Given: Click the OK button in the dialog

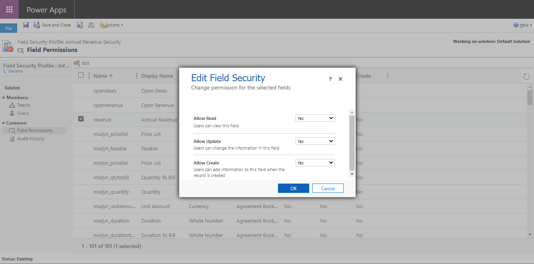Looking at the screenshot, I should click(x=293, y=188).
